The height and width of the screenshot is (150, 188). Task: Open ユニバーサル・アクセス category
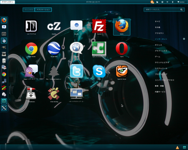(x=164, y=80)
